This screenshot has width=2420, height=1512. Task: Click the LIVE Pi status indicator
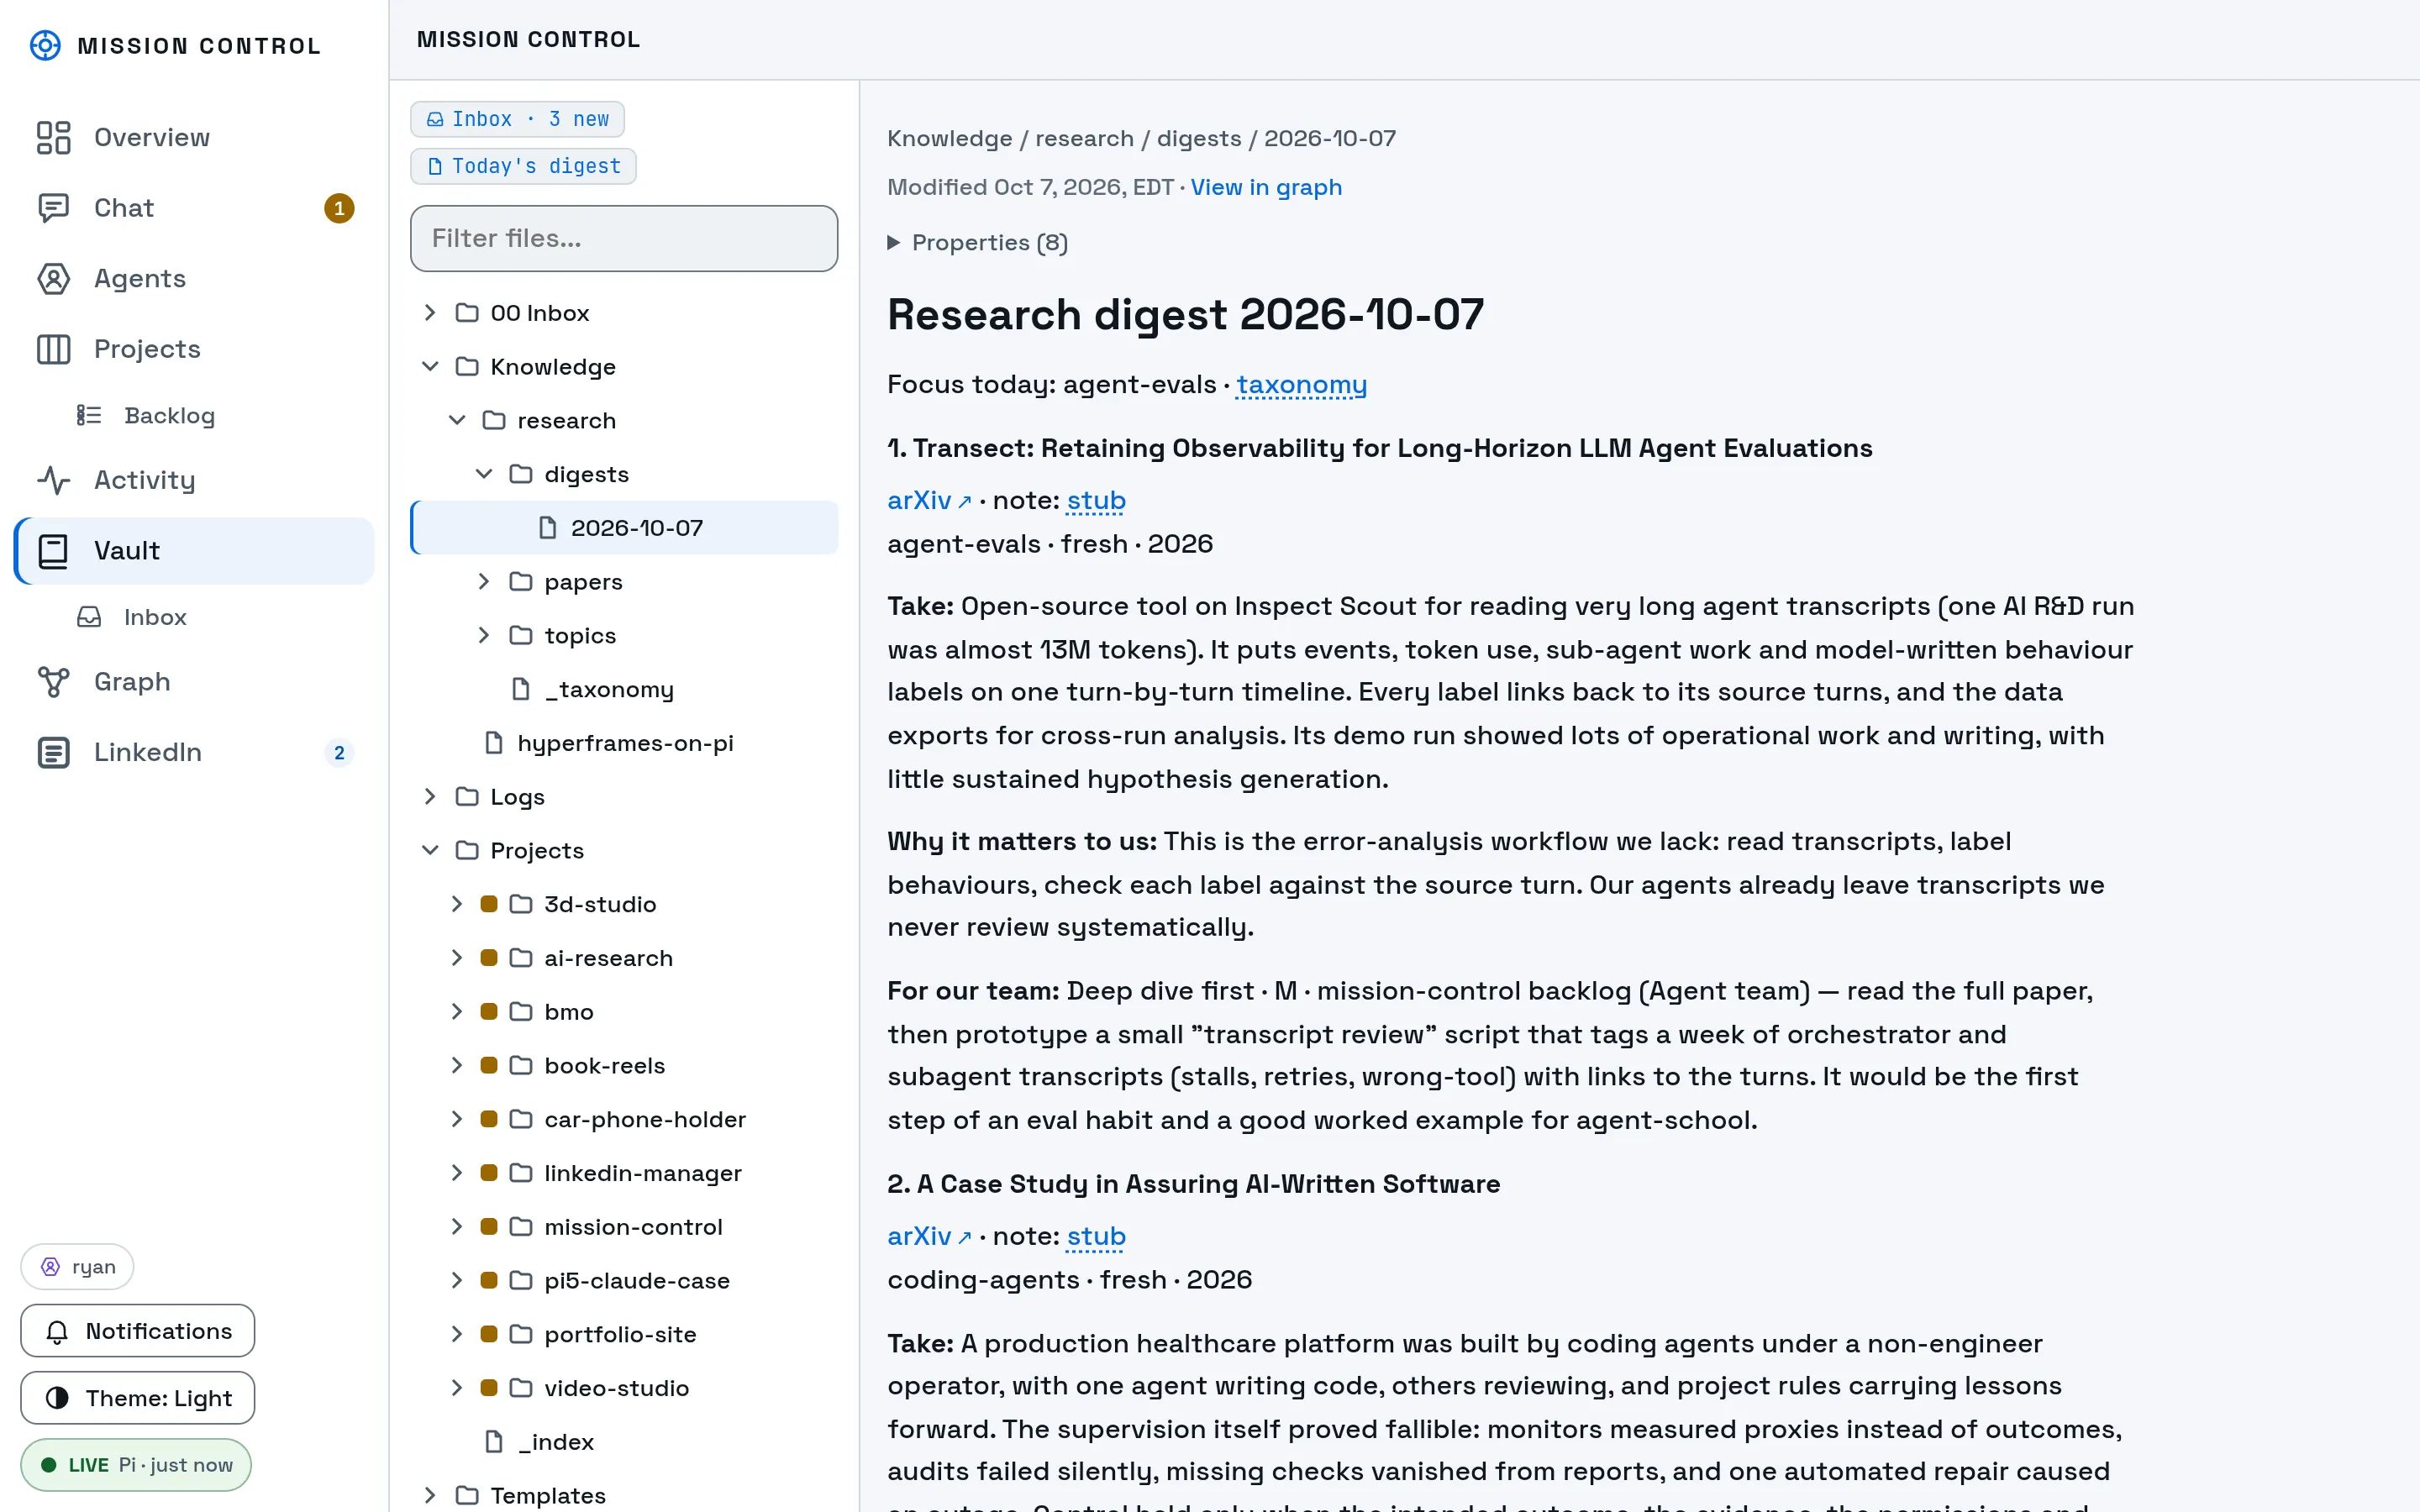coord(136,1465)
